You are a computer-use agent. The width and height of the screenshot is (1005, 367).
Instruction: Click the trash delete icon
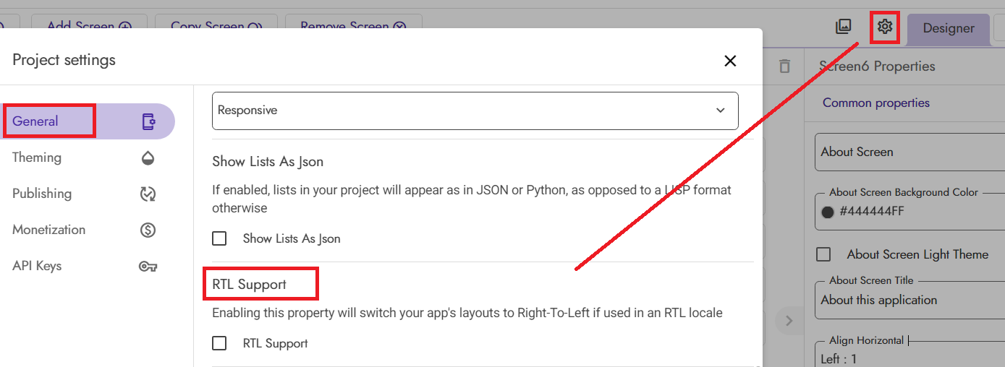784,66
